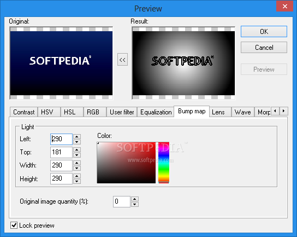Toggle the Lock preview checkbox
Viewport: 297px width, 237px height.
tap(14, 225)
